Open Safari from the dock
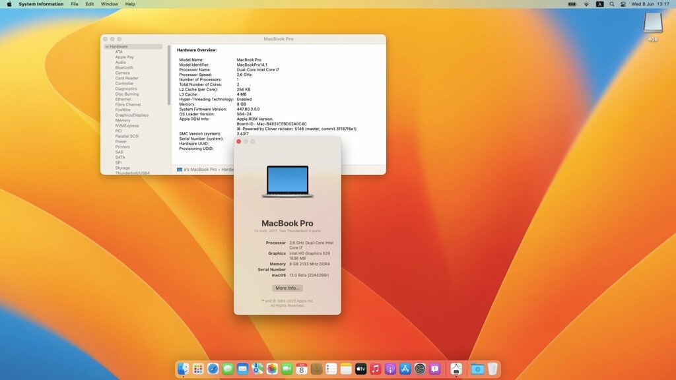Image resolution: width=676 pixels, height=380 pixels. [213, 369]
